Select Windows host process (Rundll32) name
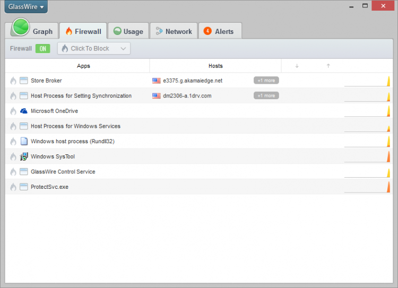 point(73,141)
